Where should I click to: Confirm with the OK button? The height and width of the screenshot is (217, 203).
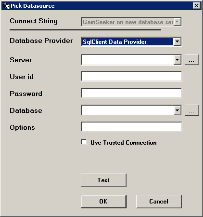pos(103,202)
